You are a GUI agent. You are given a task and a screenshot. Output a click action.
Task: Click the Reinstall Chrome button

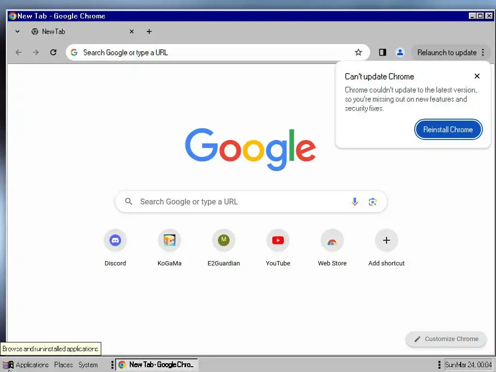point(448,129)
